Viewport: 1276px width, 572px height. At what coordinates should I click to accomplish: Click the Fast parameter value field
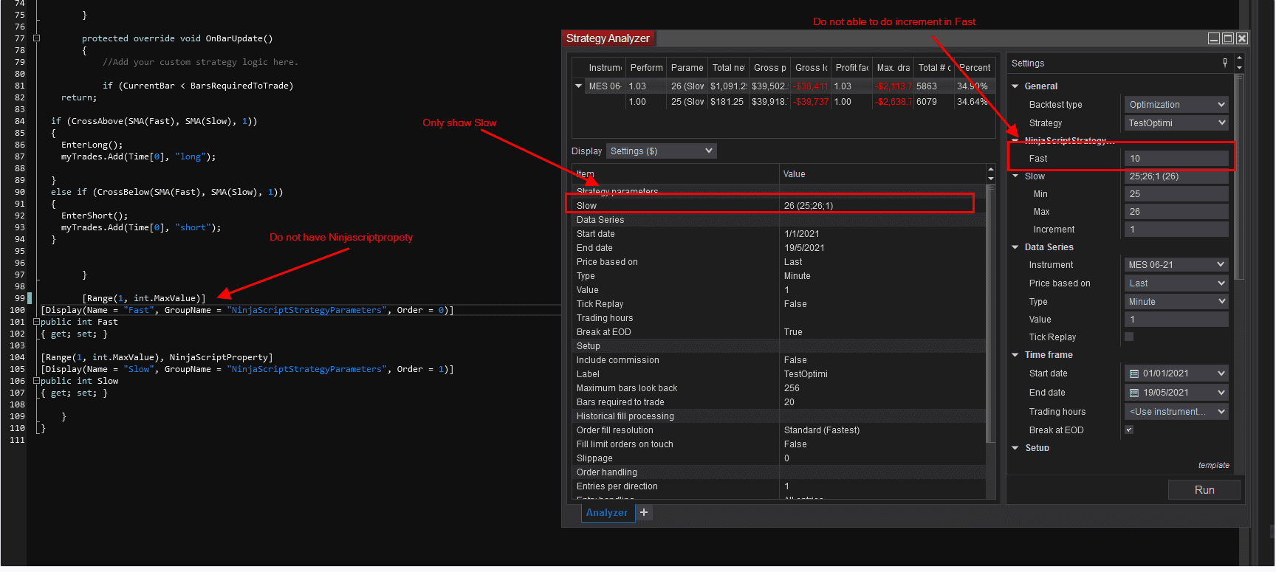[x=1176, y=159]
